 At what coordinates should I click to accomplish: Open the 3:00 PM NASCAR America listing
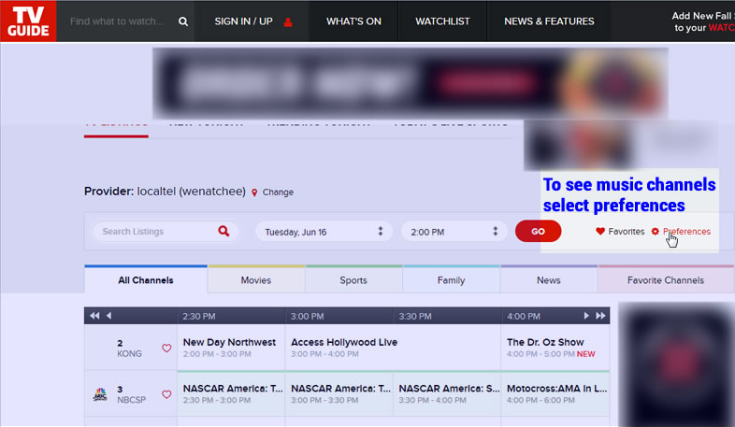[339, 393]
